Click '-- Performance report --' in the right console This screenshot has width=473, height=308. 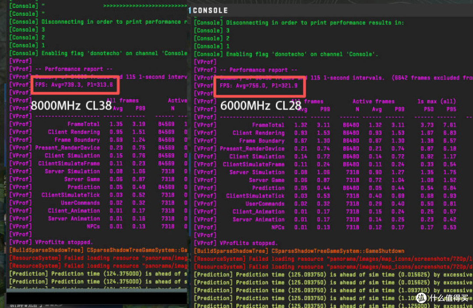(x=258, y=70)
